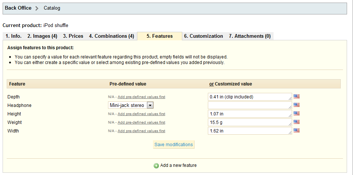Focus the Depth customized value field
Screen dimensions: 353x175
click(x=250, y=97)
